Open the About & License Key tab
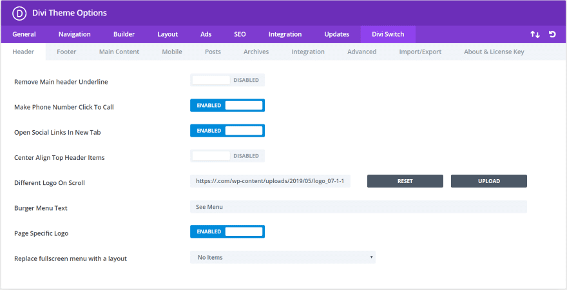Screen dimensions: 567x290 [494, 52]
